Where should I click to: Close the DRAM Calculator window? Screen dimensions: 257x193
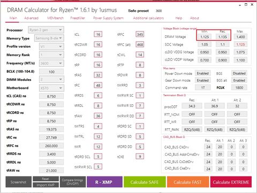click(252, 5)
